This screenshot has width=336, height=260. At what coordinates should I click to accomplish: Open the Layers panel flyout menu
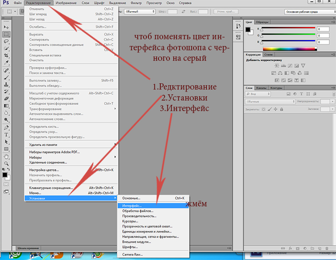(x=333, y=88)
